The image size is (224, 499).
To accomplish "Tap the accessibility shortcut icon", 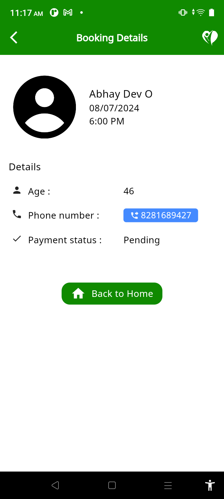I will tap(210, 485).
